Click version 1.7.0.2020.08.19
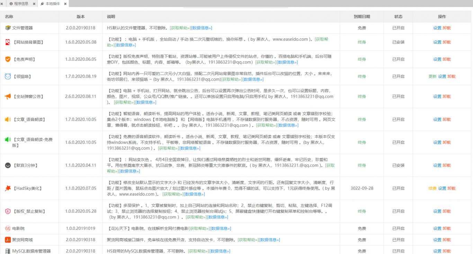473x254 pixels. coord(81,76)
